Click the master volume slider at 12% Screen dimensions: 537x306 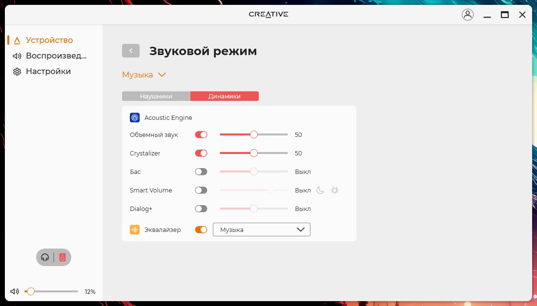51,292
